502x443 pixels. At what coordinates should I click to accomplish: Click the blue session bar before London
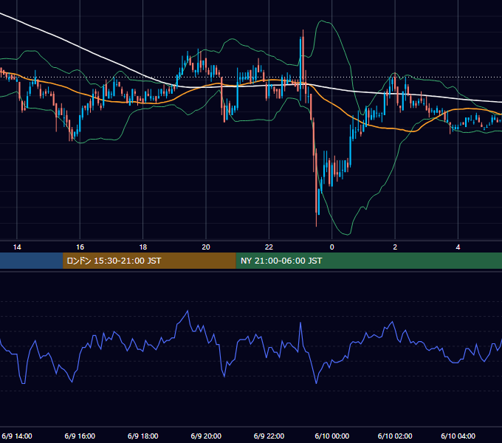pos(31,261)
